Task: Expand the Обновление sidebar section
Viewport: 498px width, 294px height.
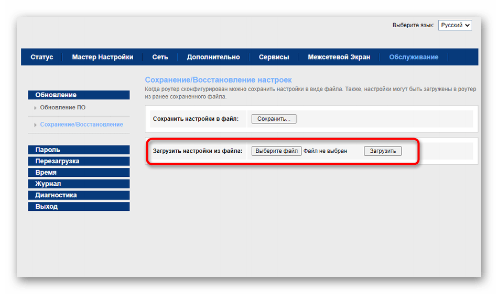Action: pos(79,95)
